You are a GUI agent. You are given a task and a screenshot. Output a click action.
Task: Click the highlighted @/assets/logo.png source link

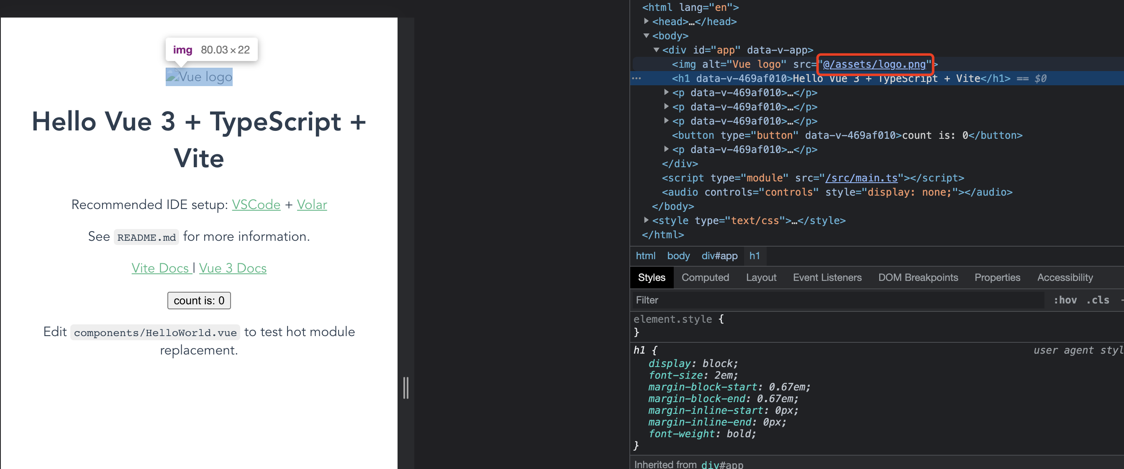pos(874,64)
